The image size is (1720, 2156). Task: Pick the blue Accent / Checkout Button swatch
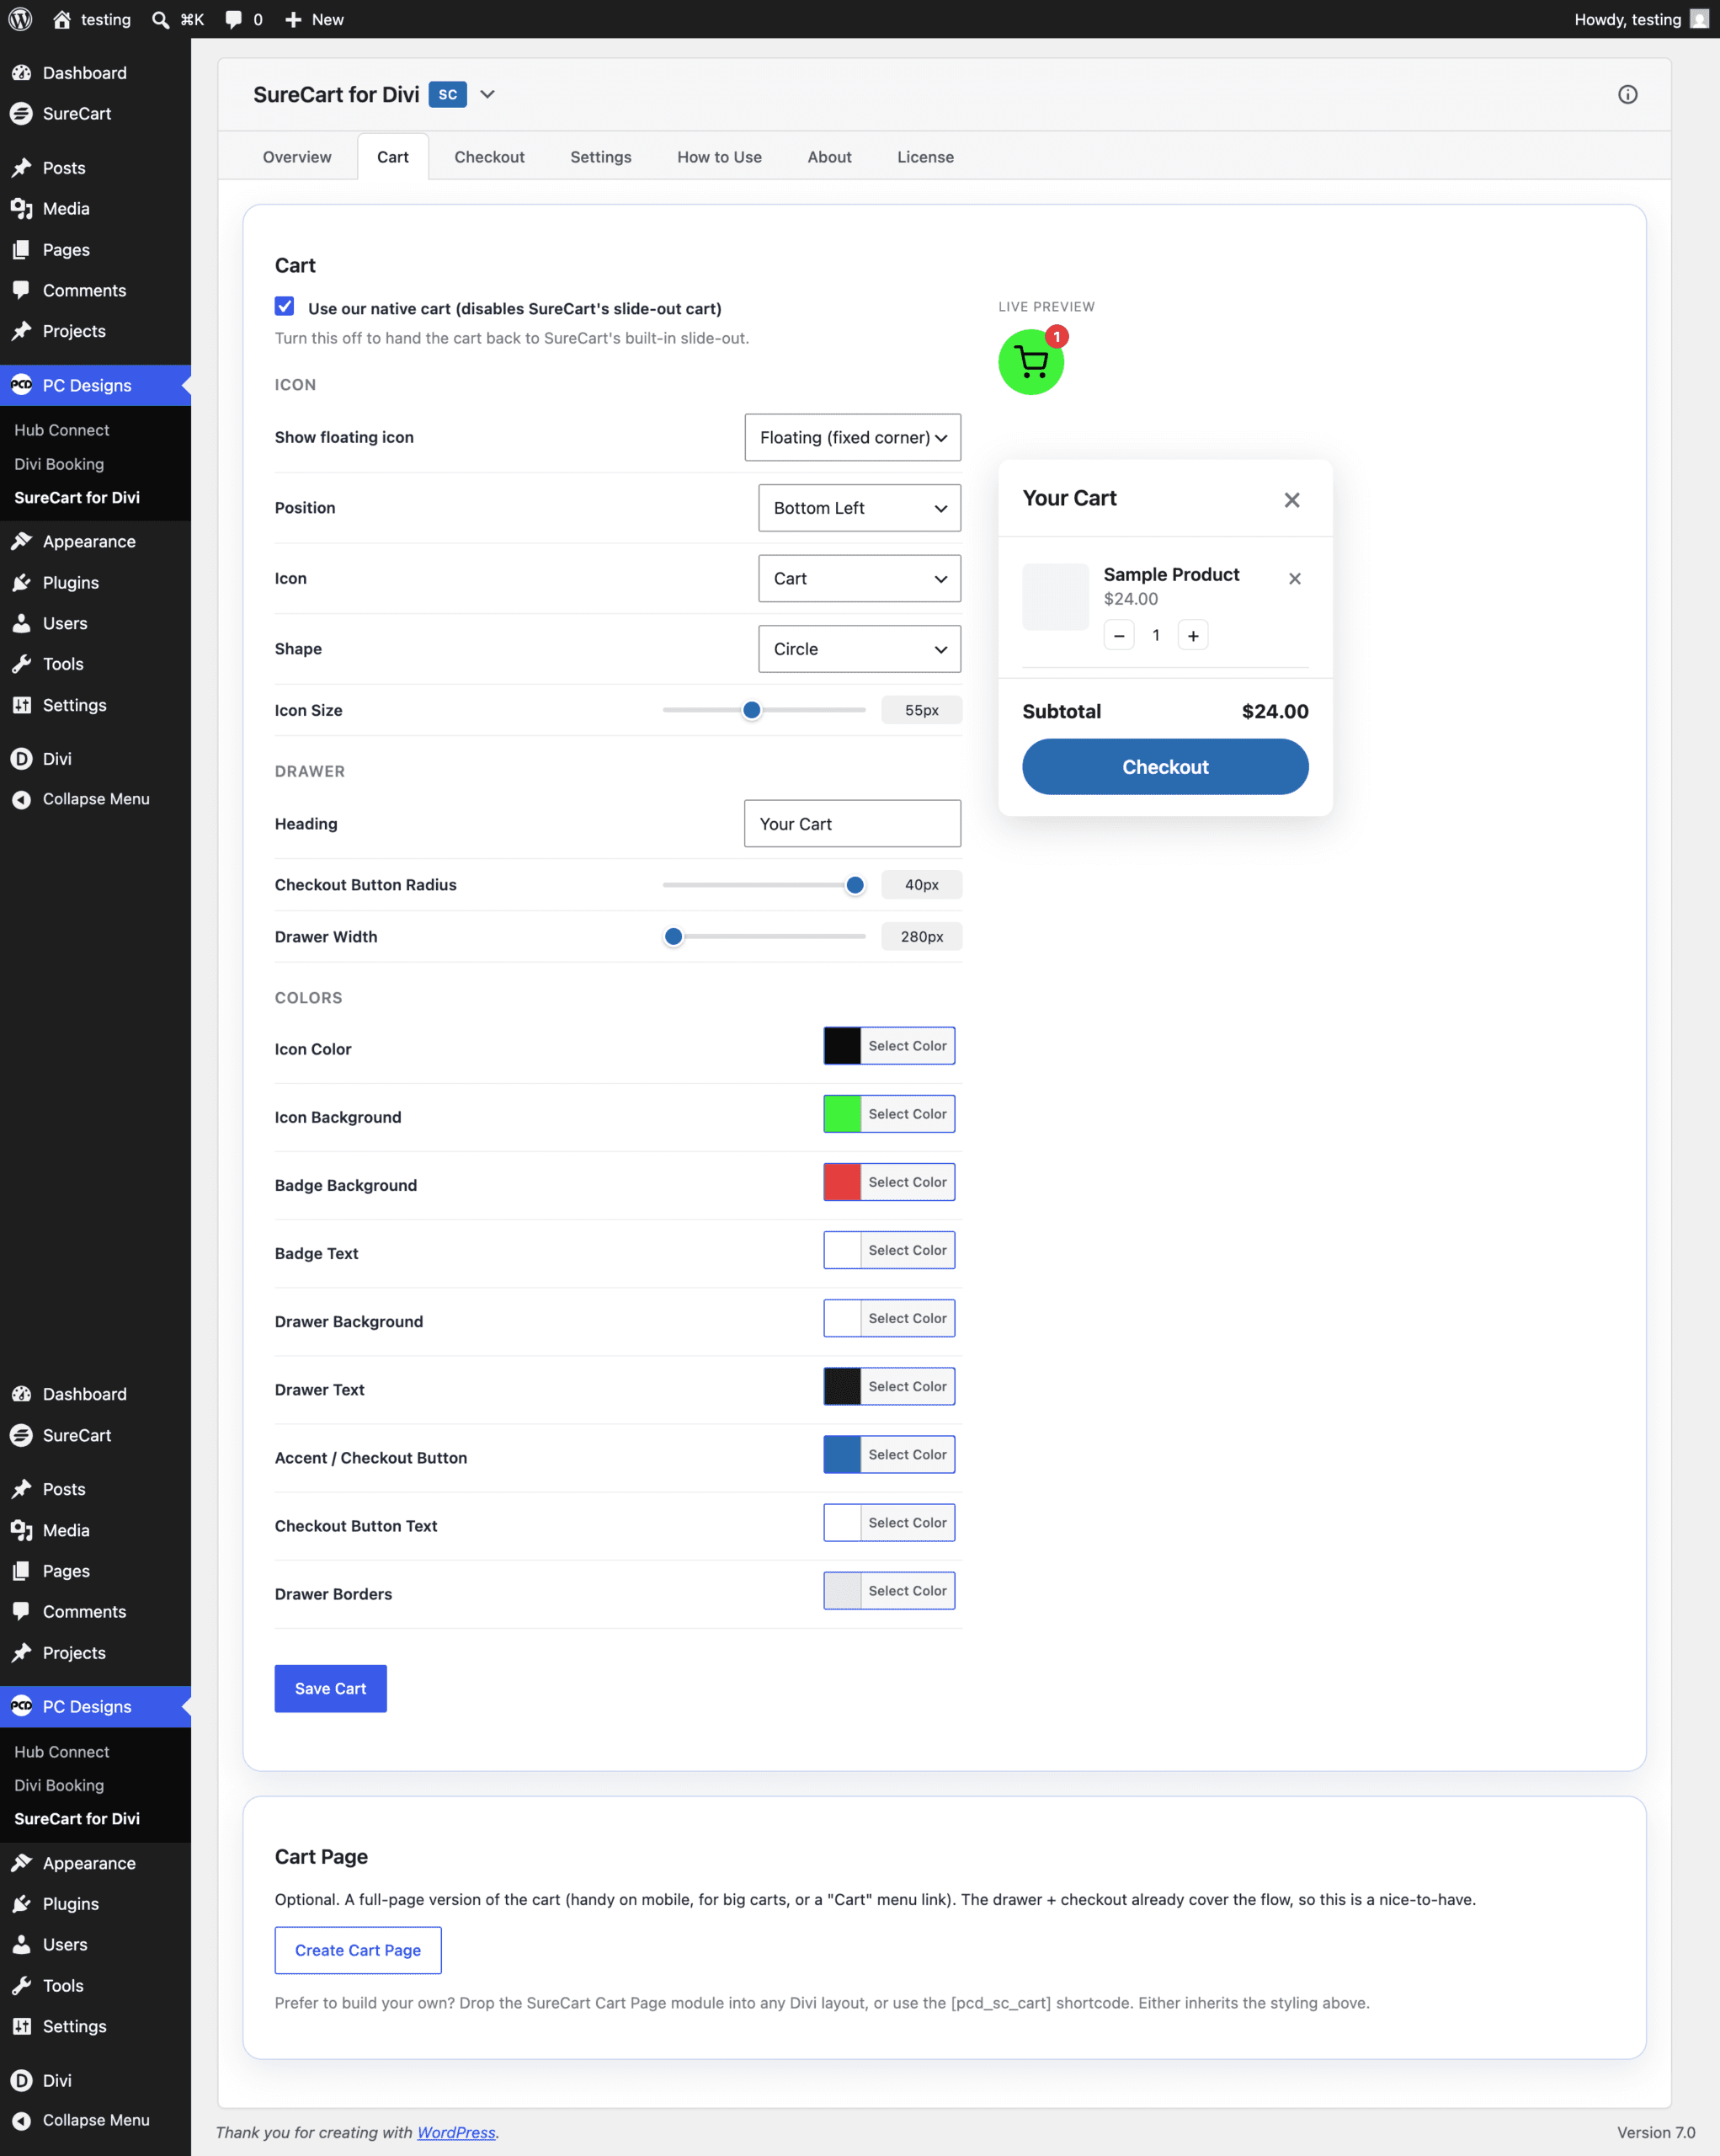[843, 1454]
